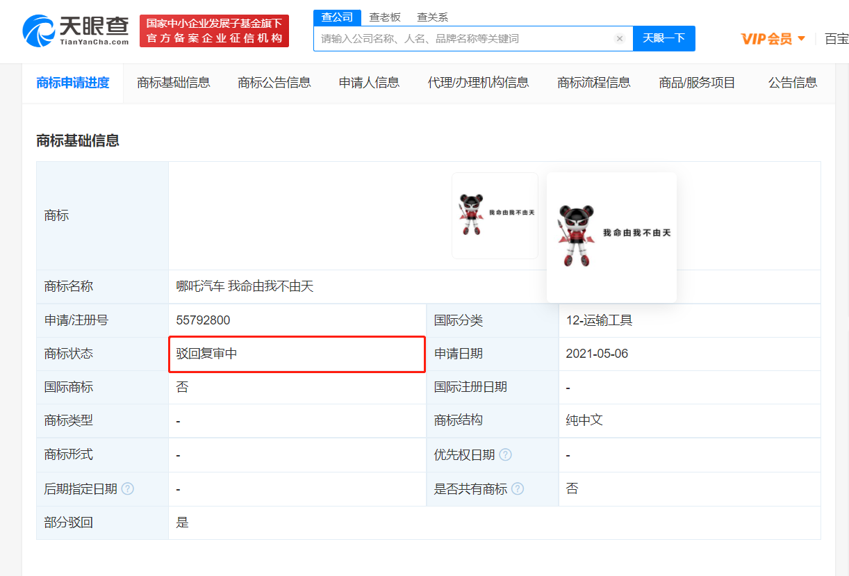Click the 12-运输工具 classification value
Image resolution: width=849 pixels, height=576 pixels.
[599, 320]
